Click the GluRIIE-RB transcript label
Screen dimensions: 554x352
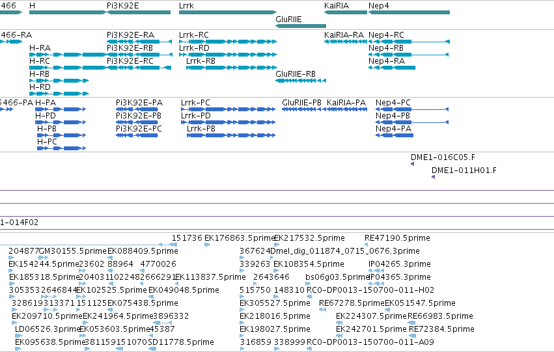[x=296, y=74]
